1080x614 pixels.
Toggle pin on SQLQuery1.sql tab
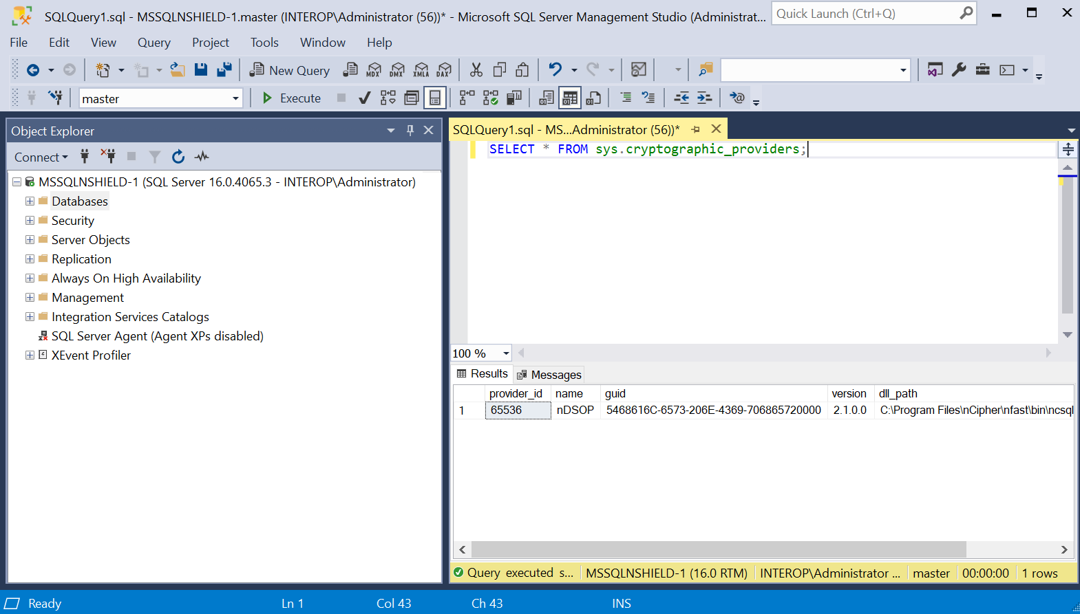[x=695, y=129]
